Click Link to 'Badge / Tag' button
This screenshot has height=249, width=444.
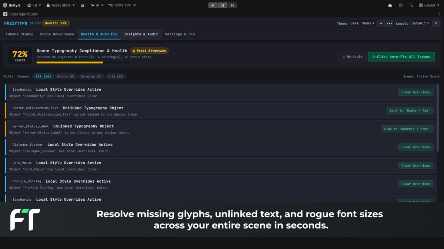click(410, 110)
